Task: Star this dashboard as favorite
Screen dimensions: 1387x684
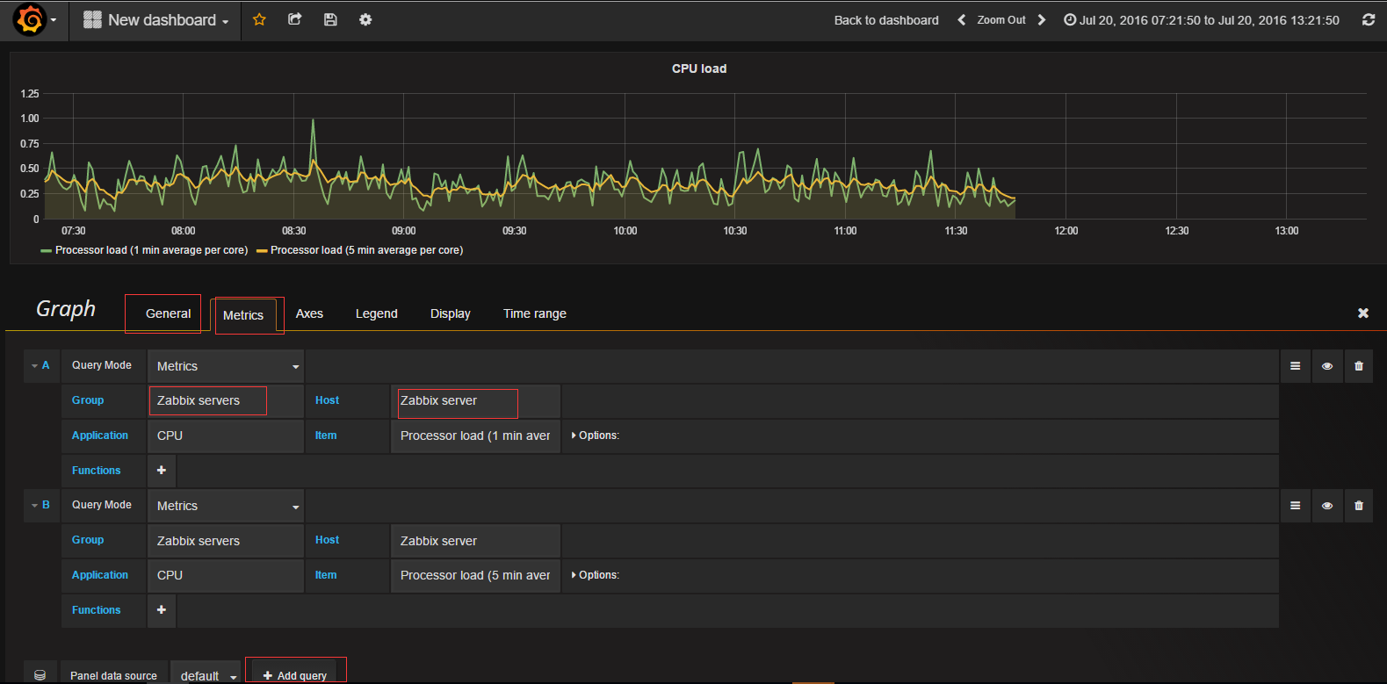Action: [x=259, y=19]
